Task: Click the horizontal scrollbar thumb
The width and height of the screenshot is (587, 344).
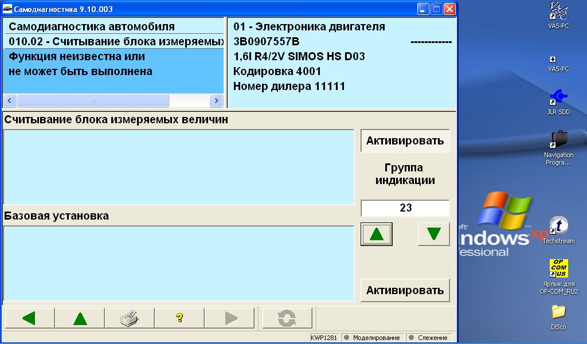Action: (x=93, y=101)
